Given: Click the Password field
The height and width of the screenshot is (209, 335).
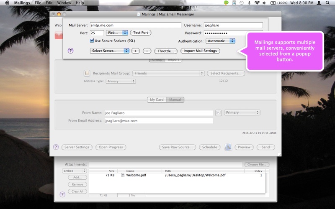Looking at the screenshot, I should 225,33.
